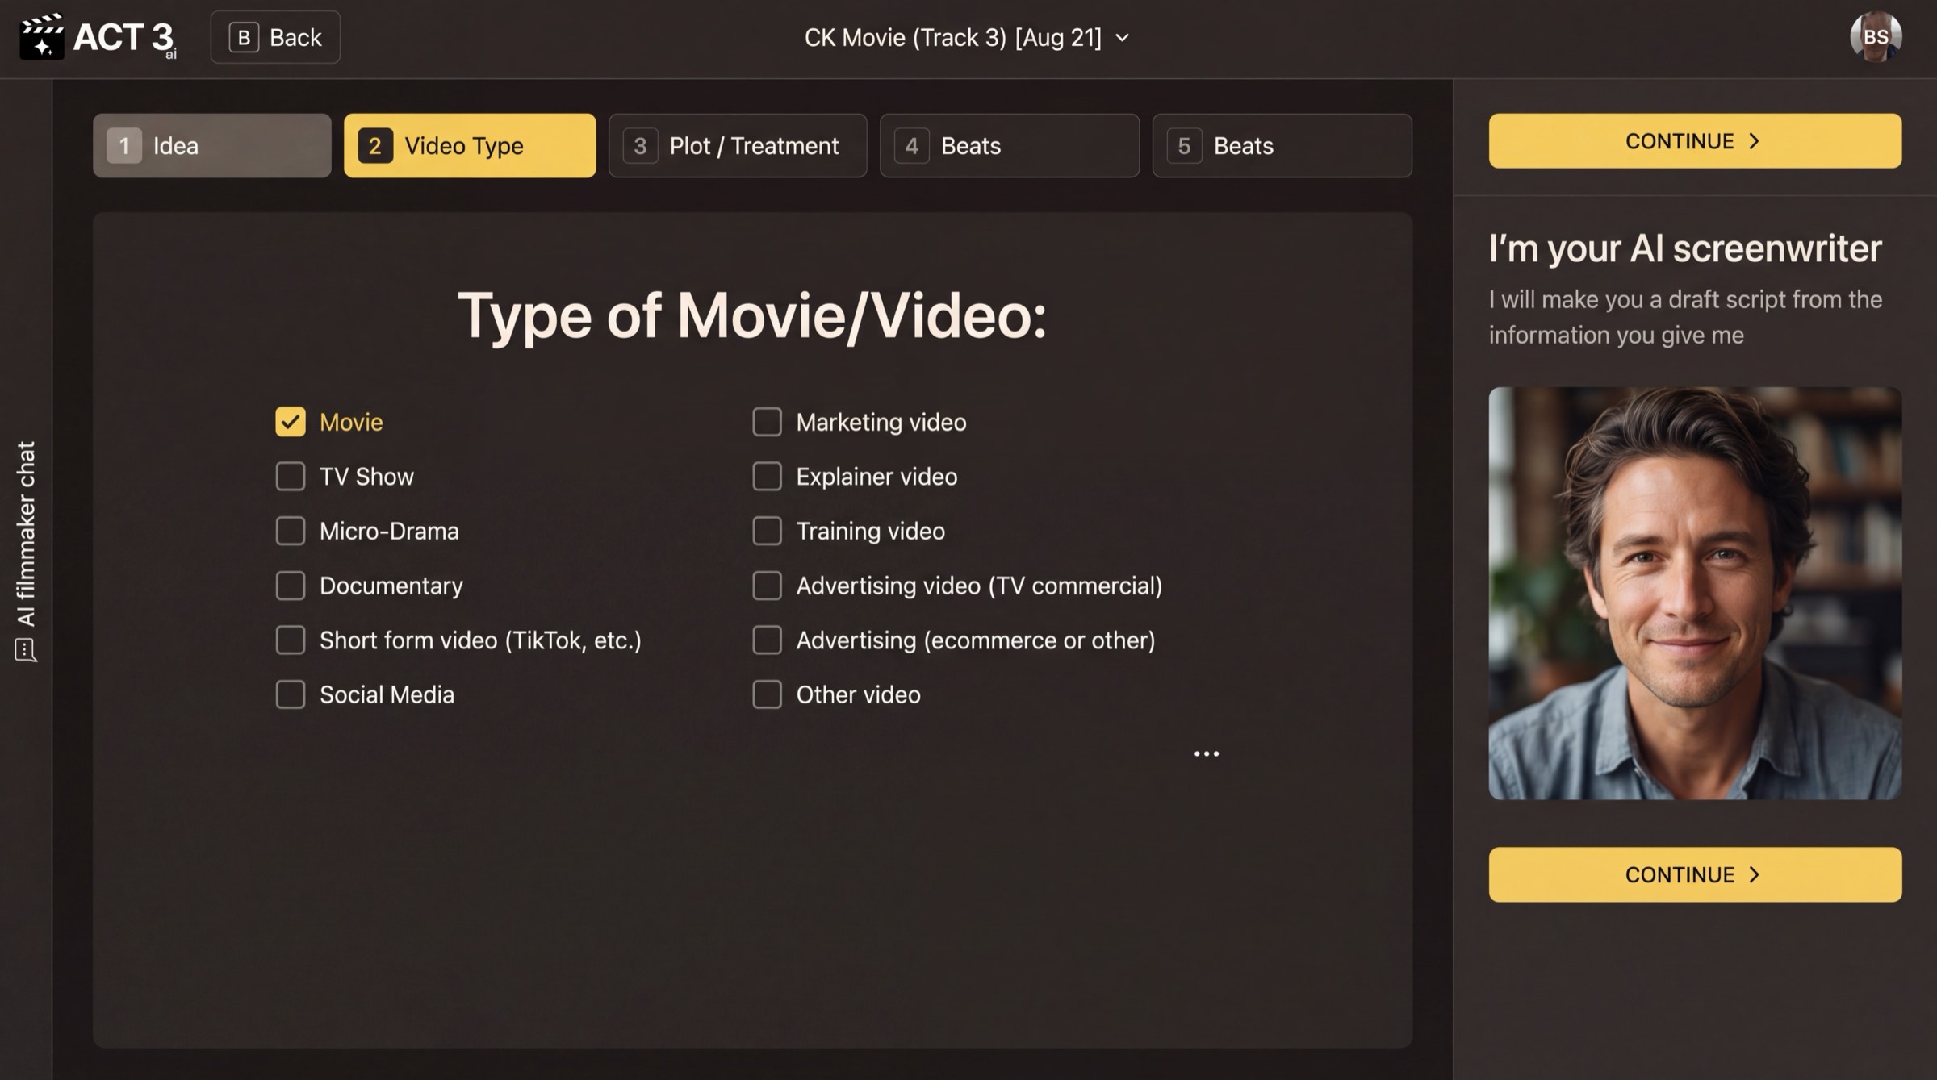Go to step 5 Beats tab
This screenshot has height=1080, width=1937.
(1282, 145)
